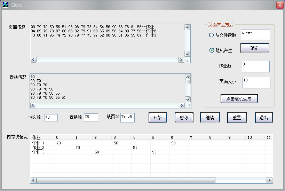Click right arrow of 内存块情况 table scrollbar
Screen dimensions: 285x191
(x=269, y=180)
